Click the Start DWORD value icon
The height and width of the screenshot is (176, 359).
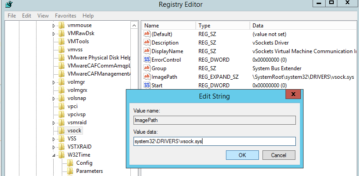tap(147, 85)
